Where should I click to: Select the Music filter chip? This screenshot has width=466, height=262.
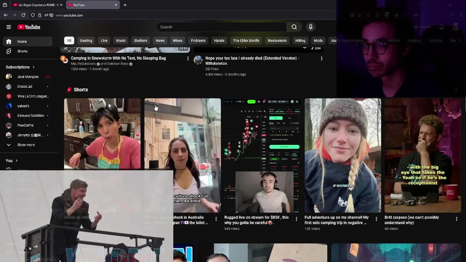[121, 40]
